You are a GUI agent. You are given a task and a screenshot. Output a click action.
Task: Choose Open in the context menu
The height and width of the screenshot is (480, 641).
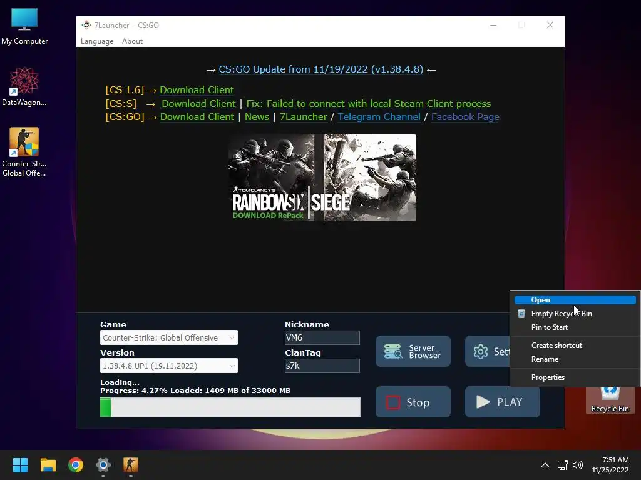click(x=575, y=300)
